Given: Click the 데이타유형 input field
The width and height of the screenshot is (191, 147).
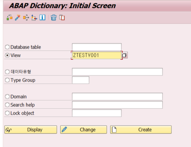Looking at the screenshot, I should (x=117, y=72).
